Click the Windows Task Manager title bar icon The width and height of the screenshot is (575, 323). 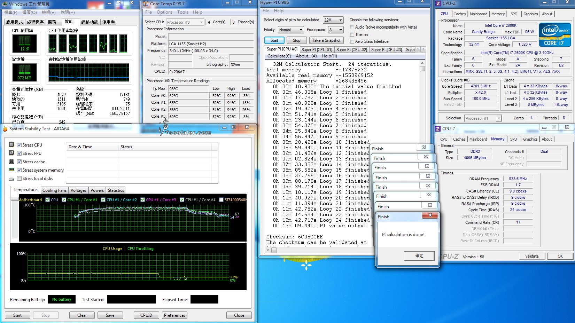pos(5,4)
